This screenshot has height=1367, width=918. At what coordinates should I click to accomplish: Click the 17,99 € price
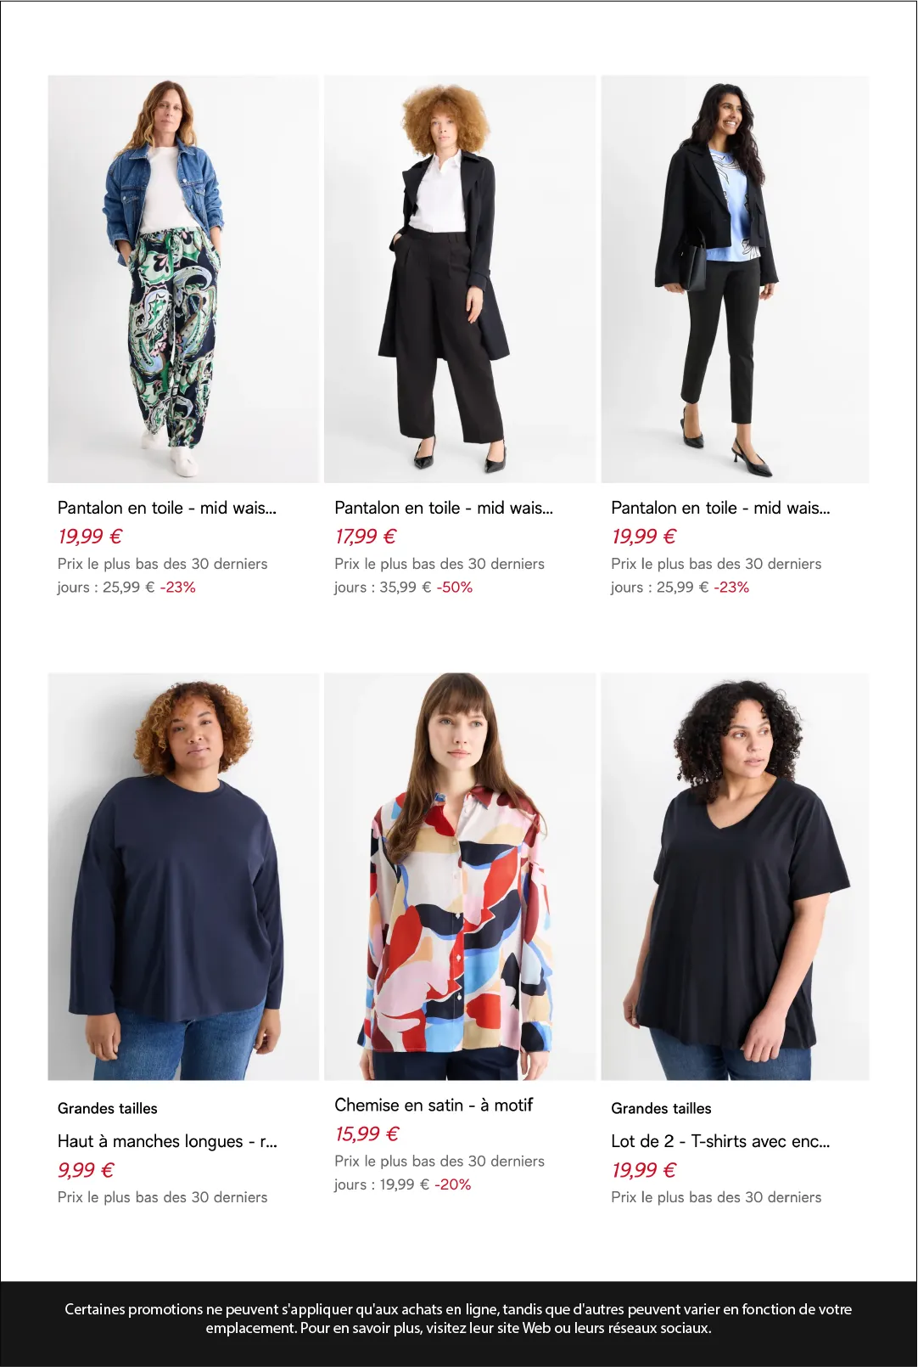click(x=366, y=537)
